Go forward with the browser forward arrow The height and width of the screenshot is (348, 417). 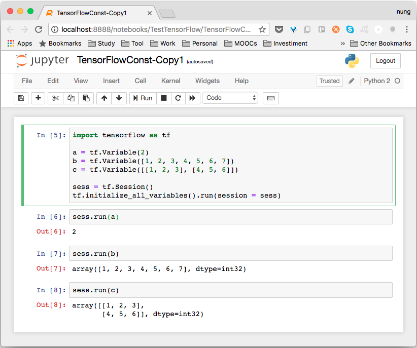(x=24, y=29)
